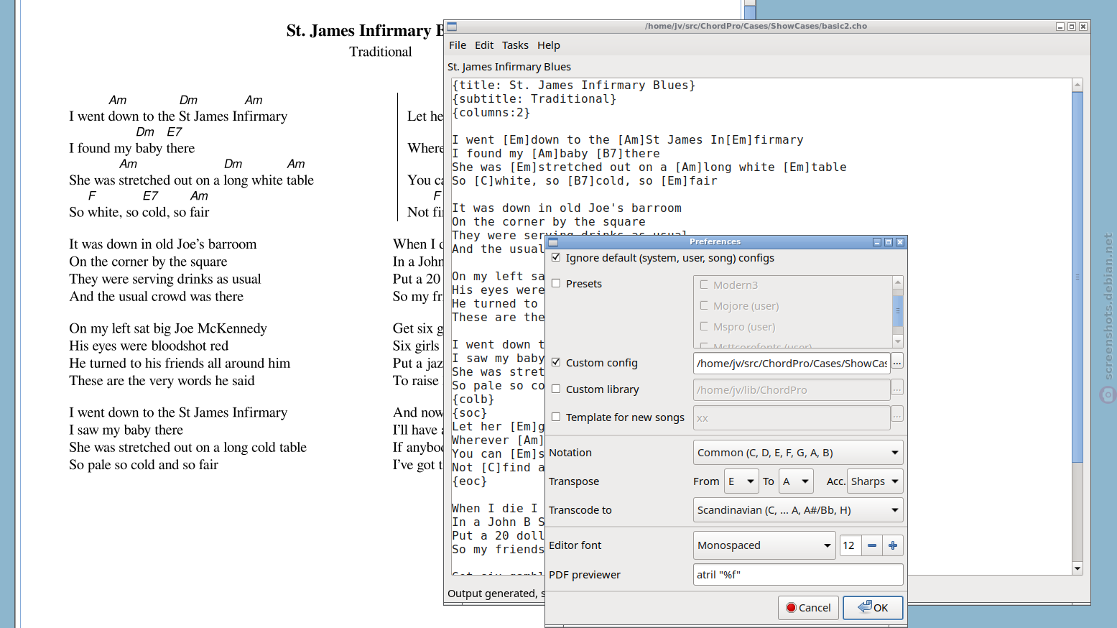Open the Editor font Monospaced dropdown
The width and height of the screenshot is (1117, 628).
pos(764,545)
